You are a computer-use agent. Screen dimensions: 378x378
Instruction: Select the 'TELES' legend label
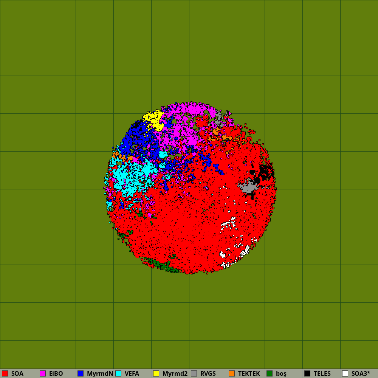(x=322, y=374)
